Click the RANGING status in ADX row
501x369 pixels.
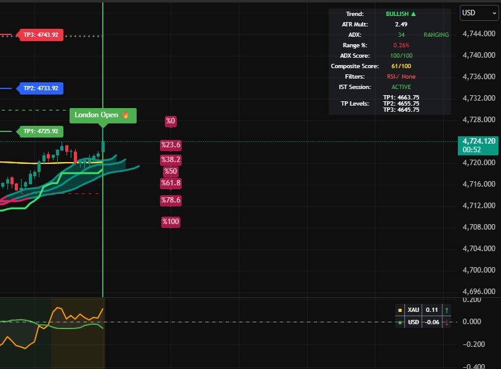(x=436, y=35)
